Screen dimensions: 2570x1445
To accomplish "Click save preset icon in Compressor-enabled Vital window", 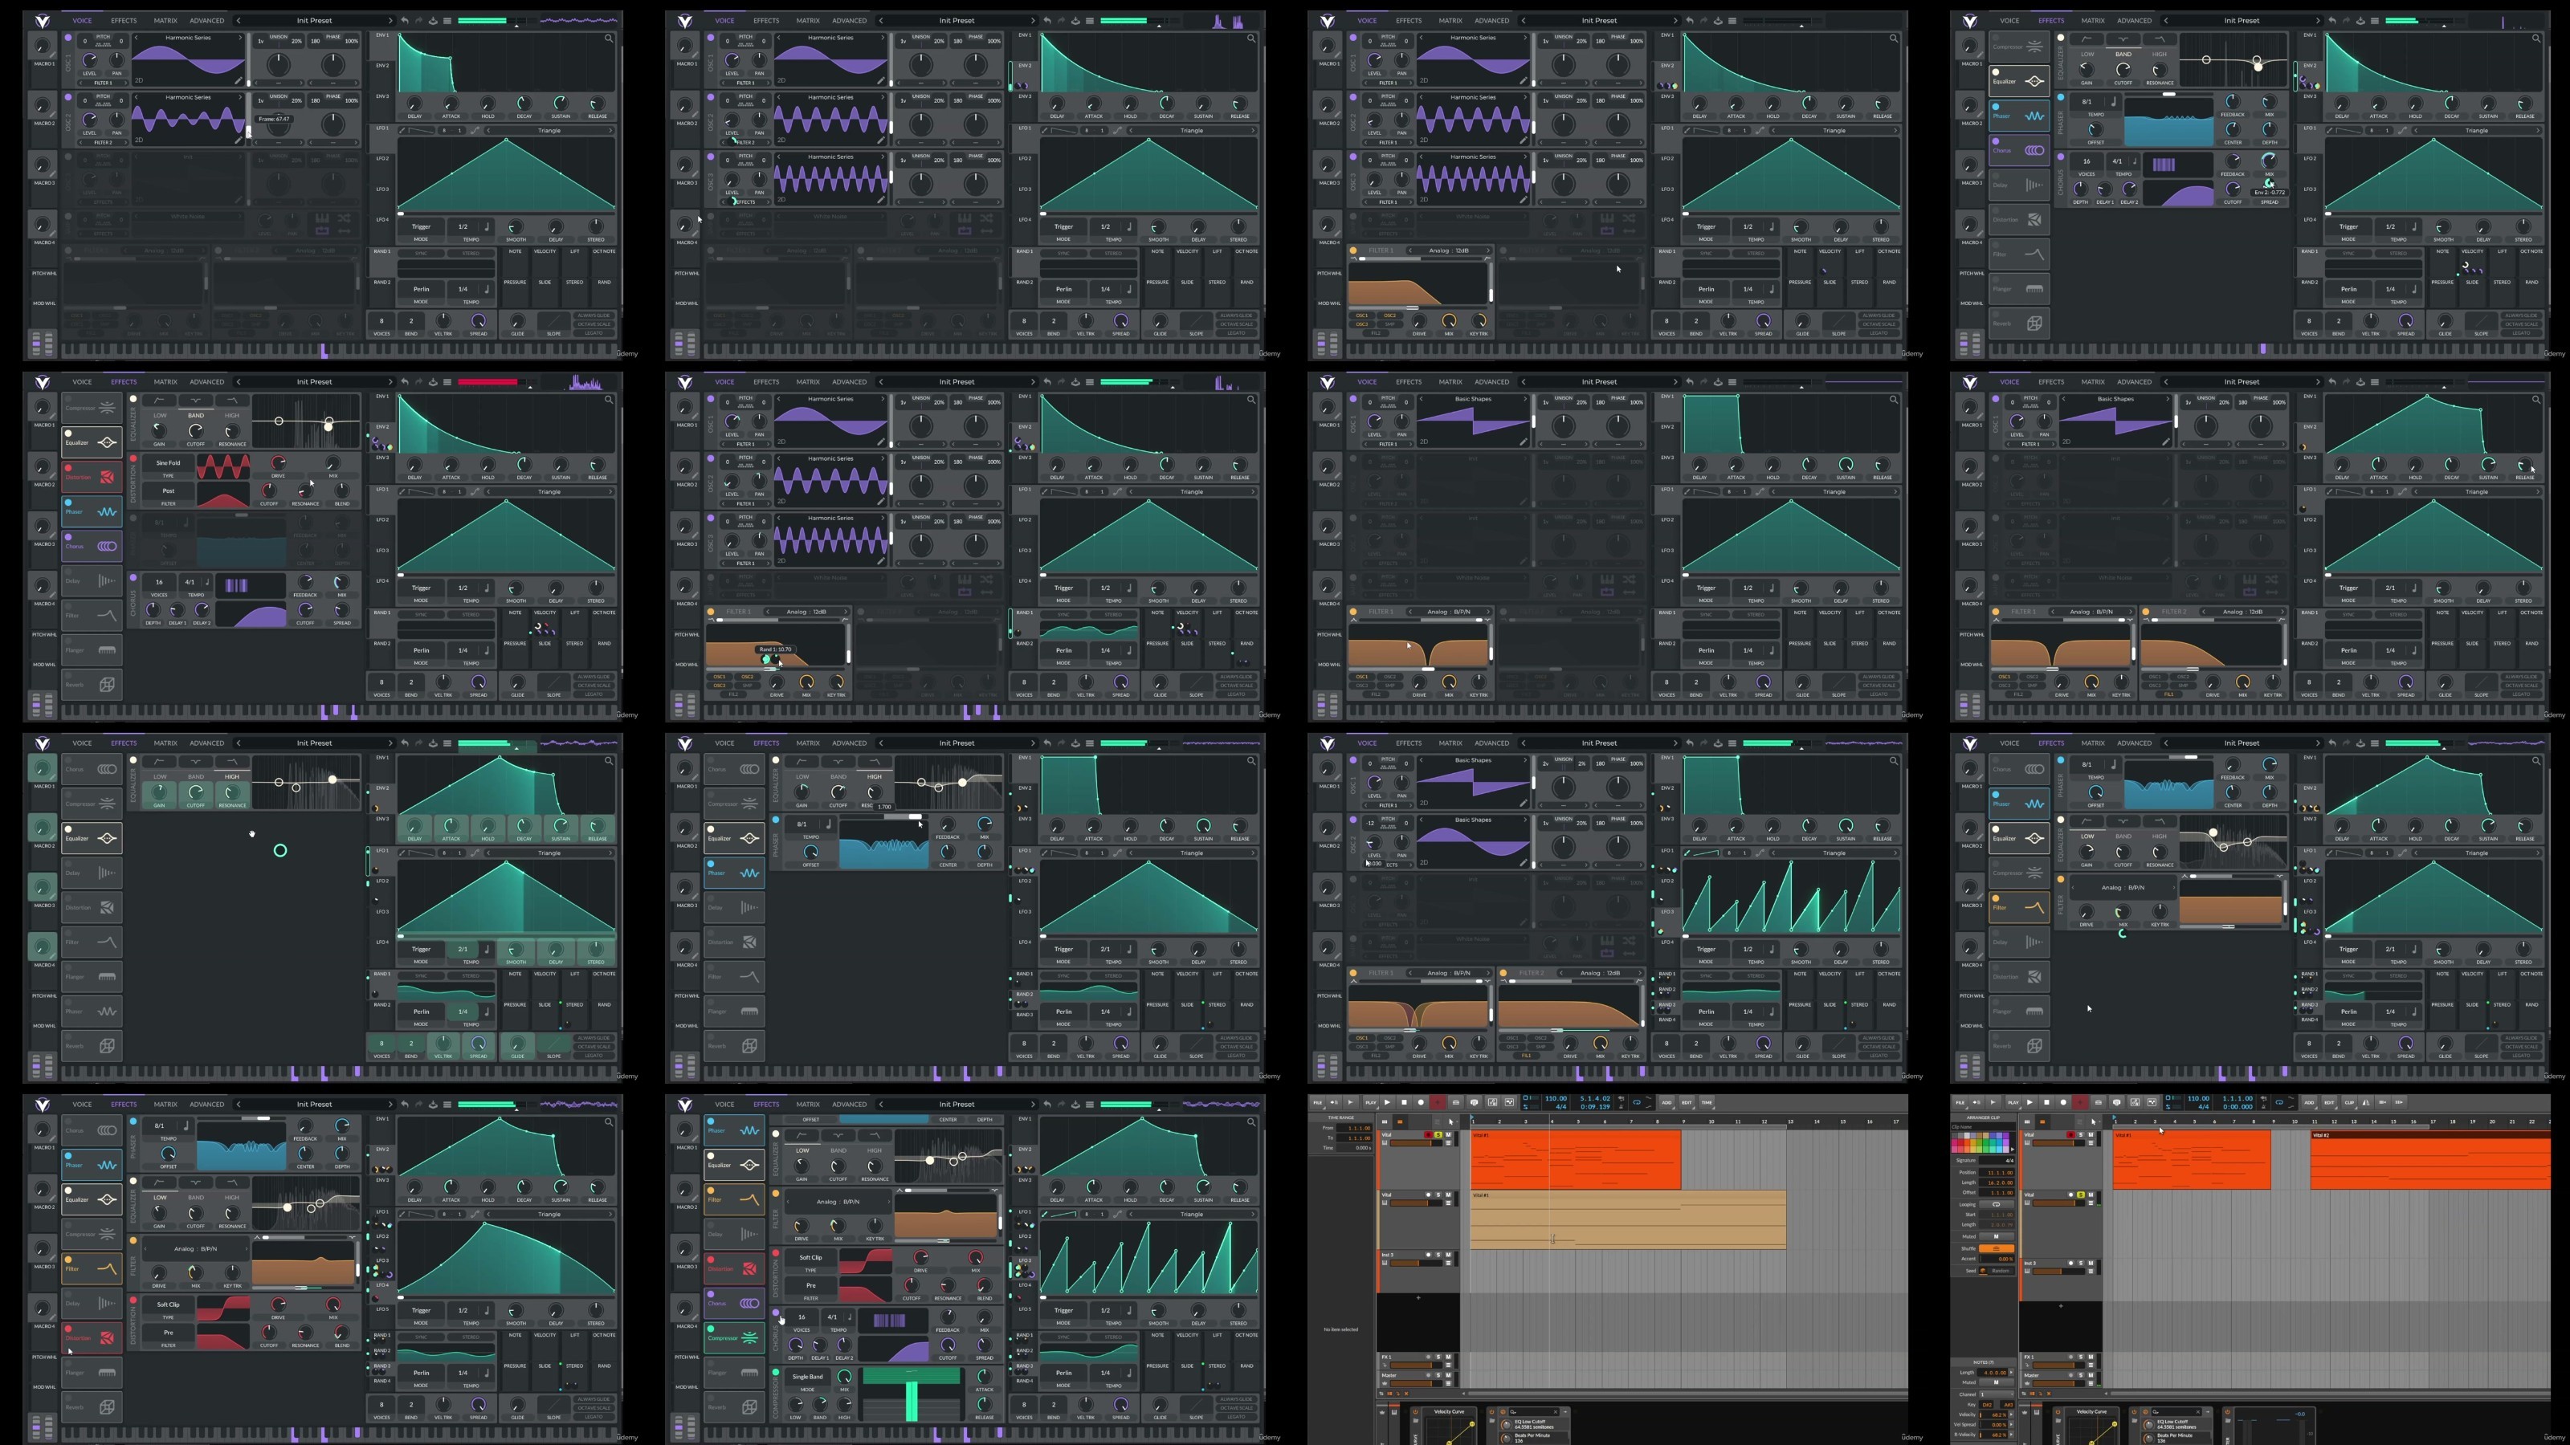I will [x=1076, y=1105].
